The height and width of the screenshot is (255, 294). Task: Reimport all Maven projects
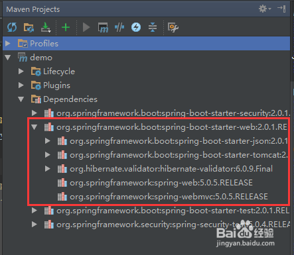click(12, 27)
